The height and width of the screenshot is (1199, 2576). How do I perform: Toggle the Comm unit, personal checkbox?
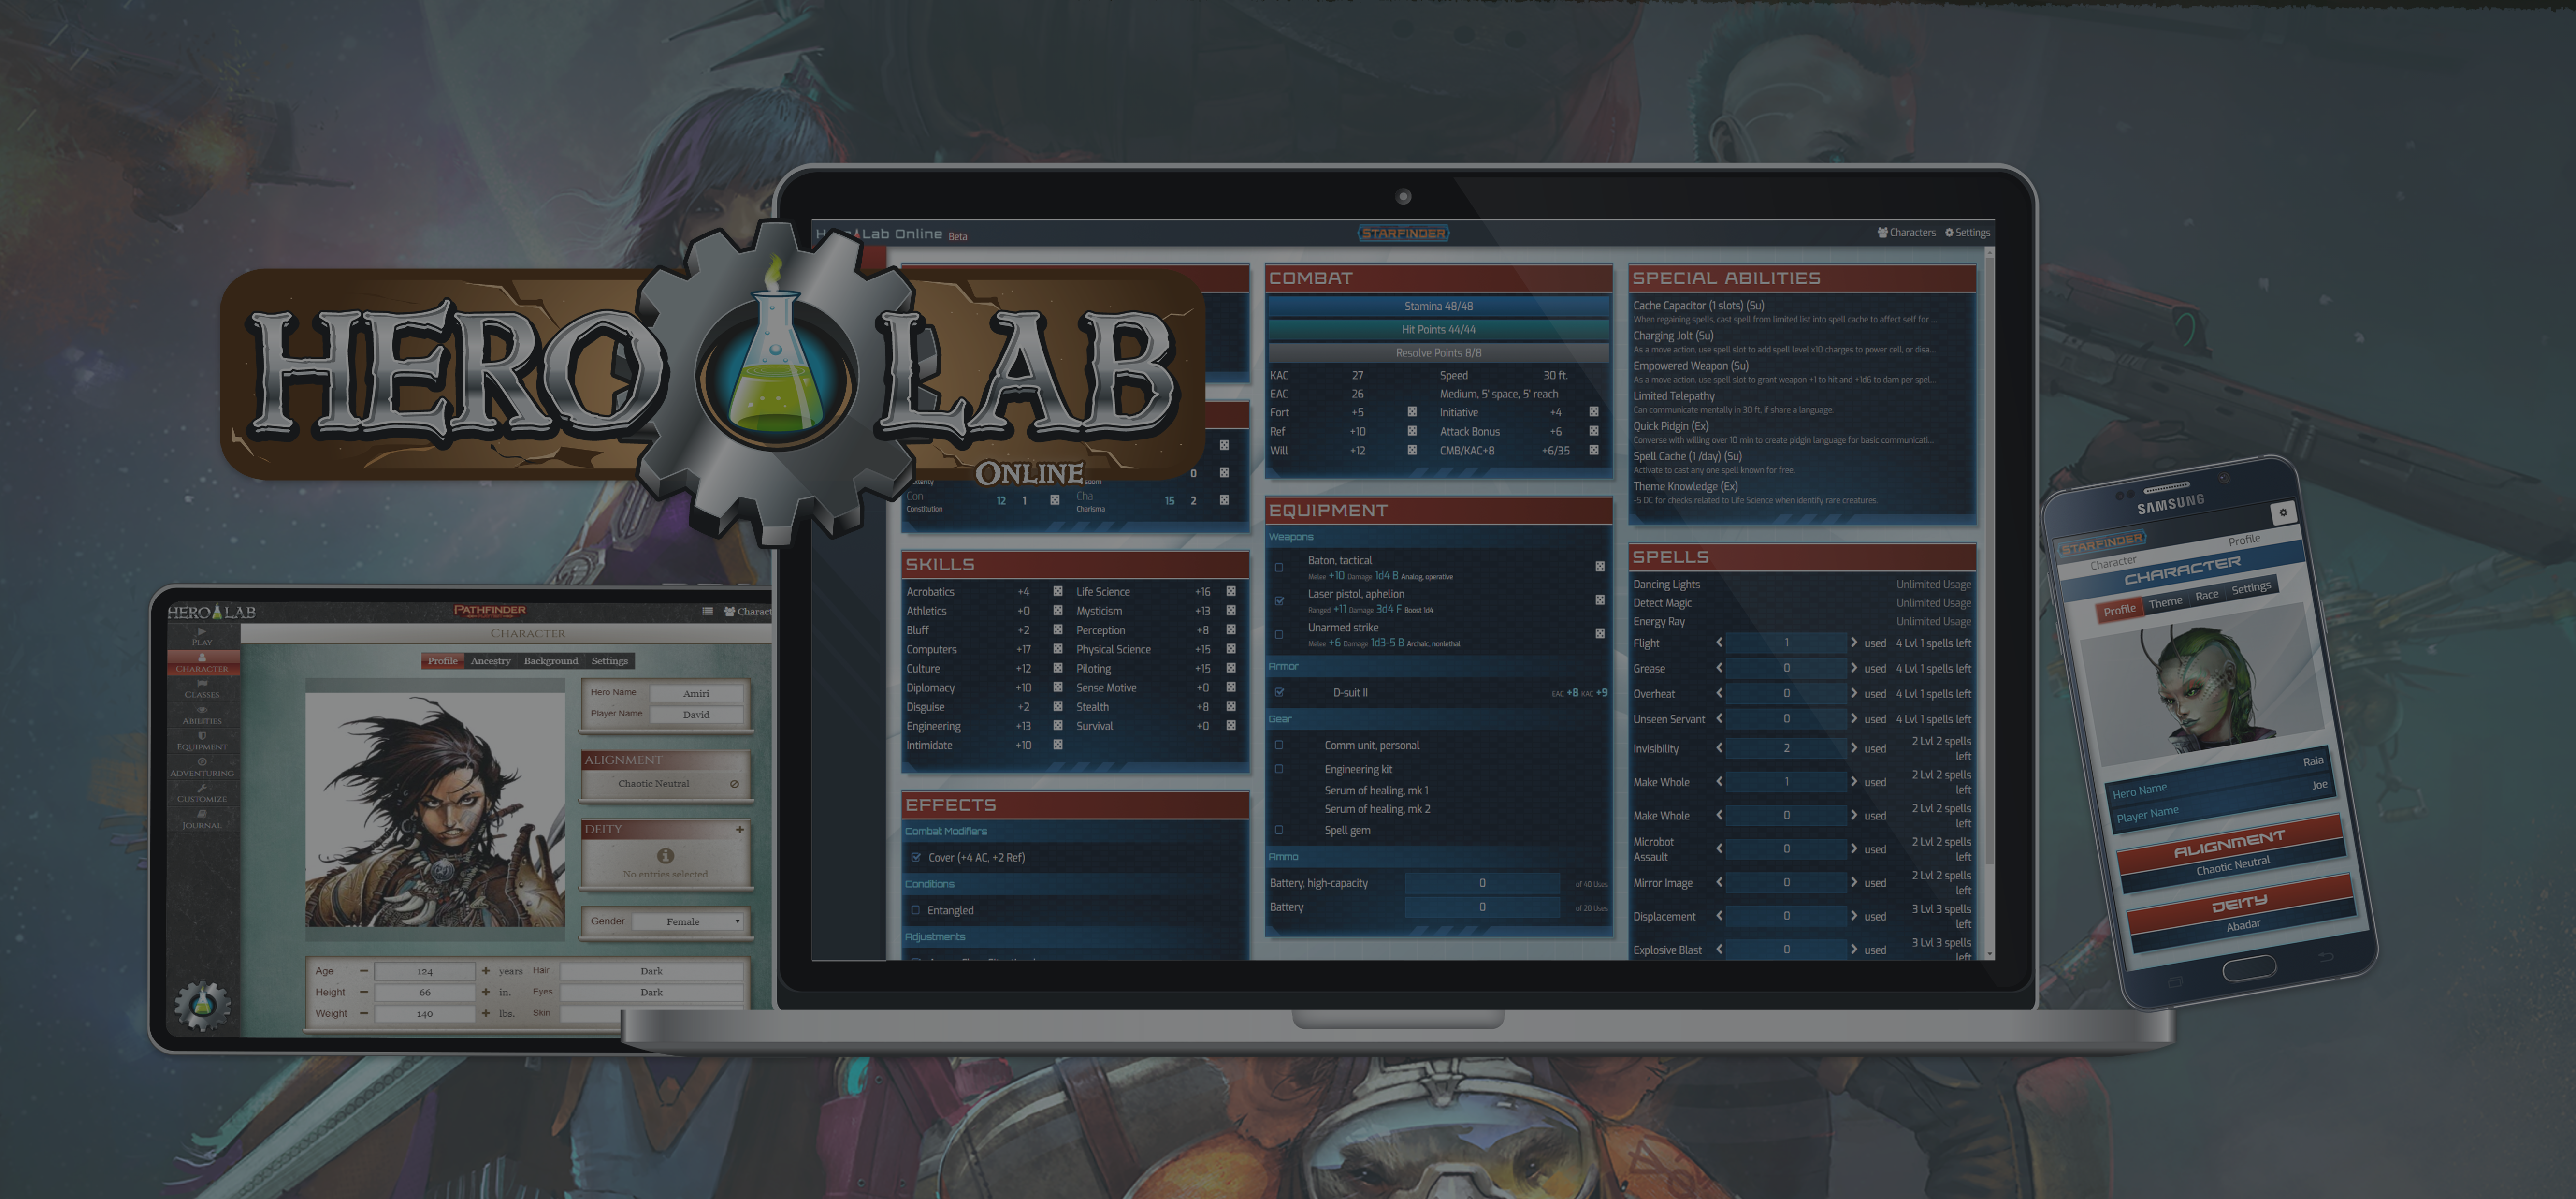[x=1279, y=745]
